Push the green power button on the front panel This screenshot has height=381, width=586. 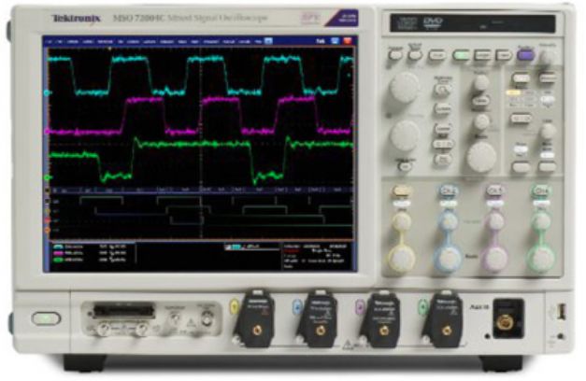(x=46, y=318)
